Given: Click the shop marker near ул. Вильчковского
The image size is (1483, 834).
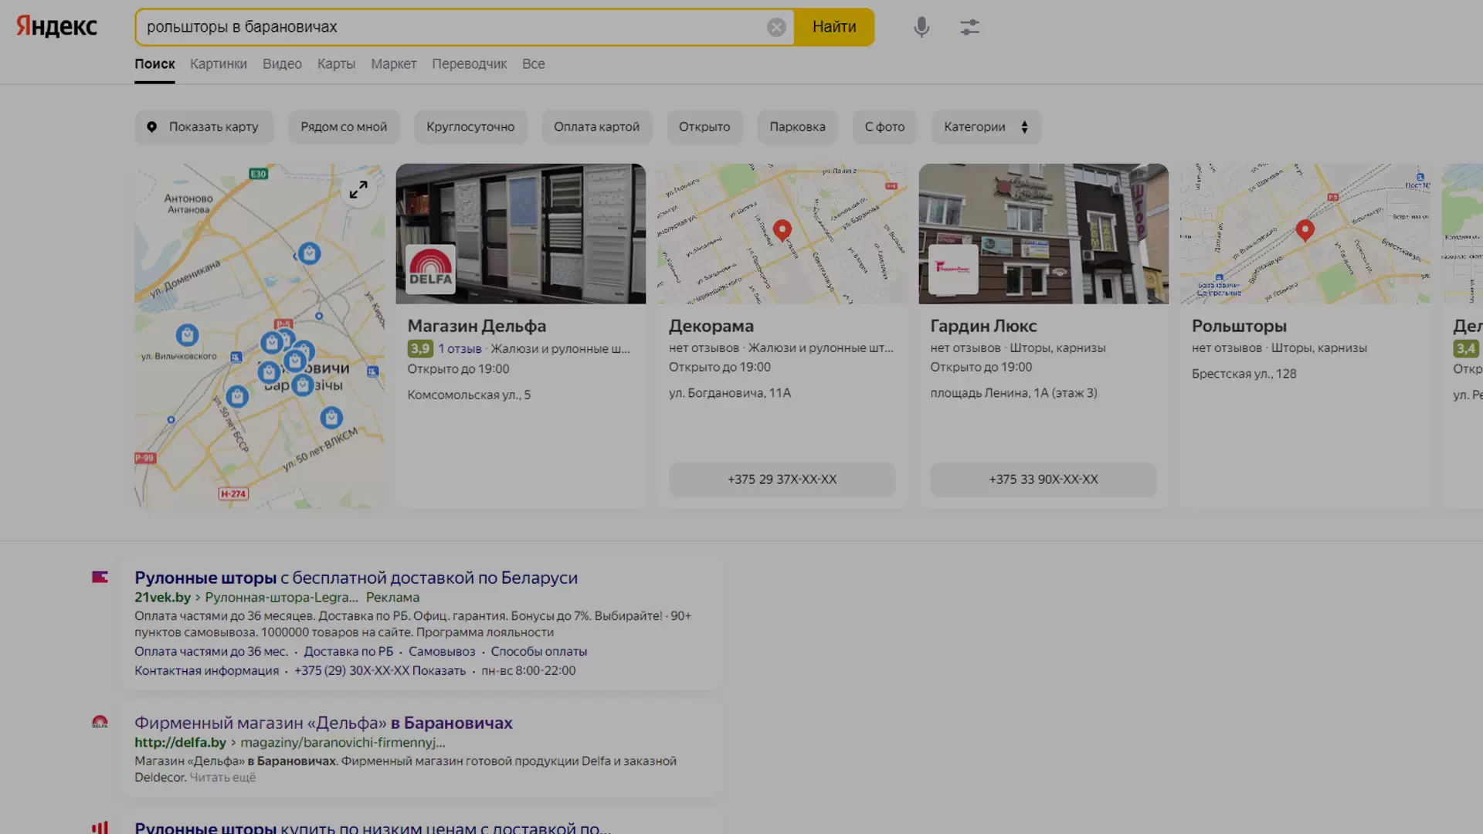Looking at the screenshot, I should [x=187, y=335].
